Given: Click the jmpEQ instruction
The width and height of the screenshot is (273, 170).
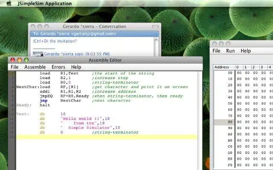Looking at the screenshot, I should (46, 96).
